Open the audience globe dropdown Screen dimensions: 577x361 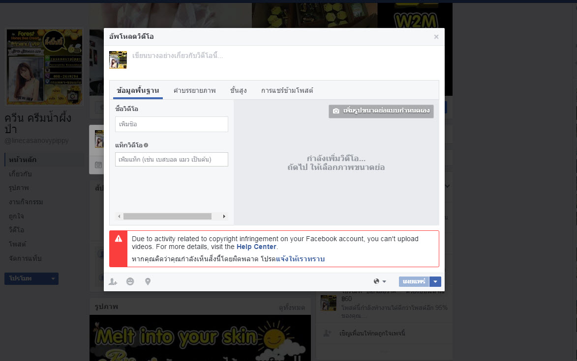pyautogui.click(x=380, y=281)
